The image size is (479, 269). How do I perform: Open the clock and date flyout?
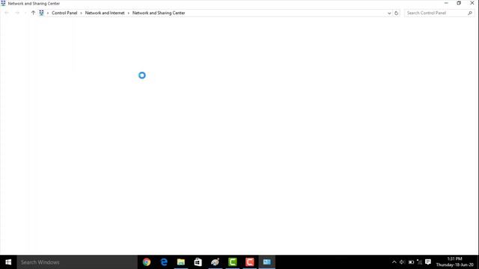click(455, 262)
